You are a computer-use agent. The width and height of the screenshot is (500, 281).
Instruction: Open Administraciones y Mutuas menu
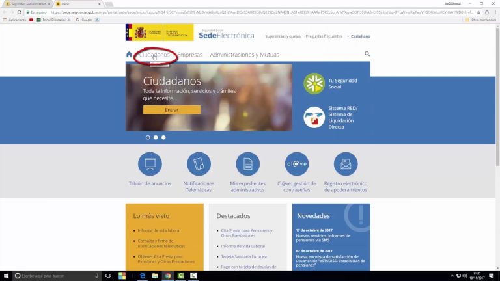[244, 55]
